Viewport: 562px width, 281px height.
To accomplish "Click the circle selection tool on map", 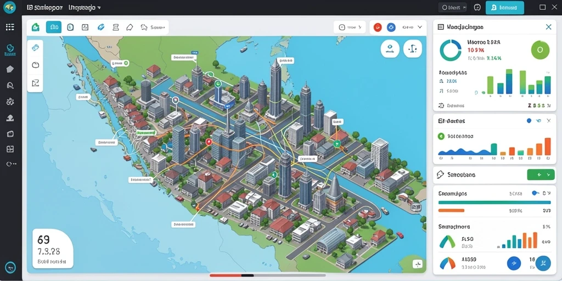I will coord(35,65).
